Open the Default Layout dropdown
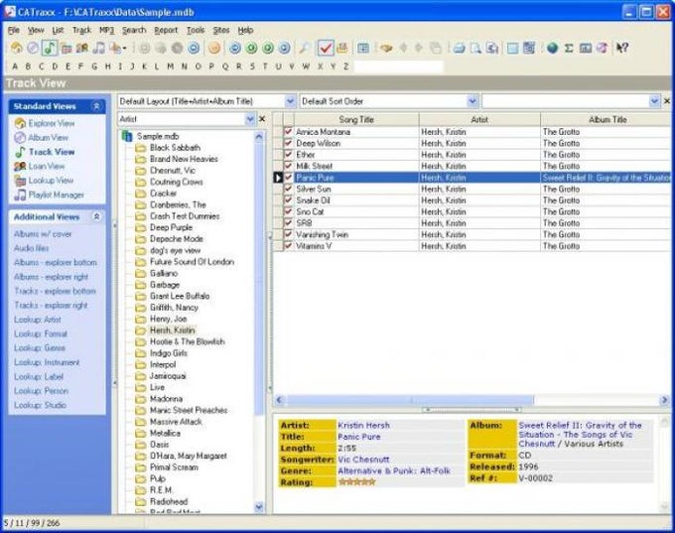This screenshot has width=675, height=533. coord(290,101)
